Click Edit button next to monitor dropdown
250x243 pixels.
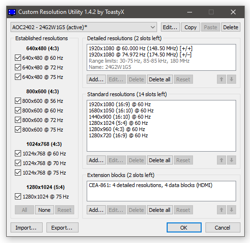click(x=170, y=27)
